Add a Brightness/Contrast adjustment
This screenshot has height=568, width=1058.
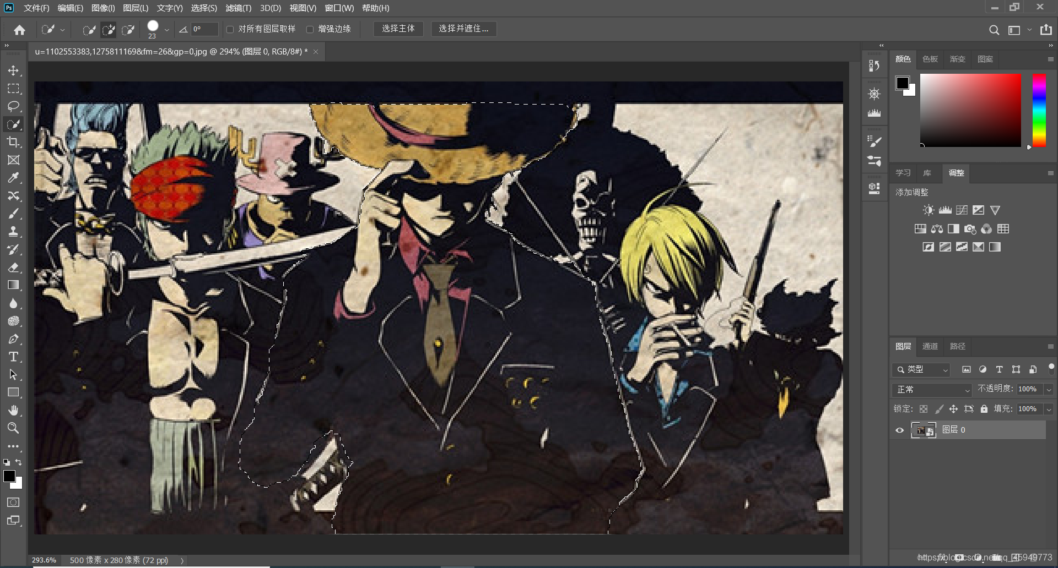[929, 210]
